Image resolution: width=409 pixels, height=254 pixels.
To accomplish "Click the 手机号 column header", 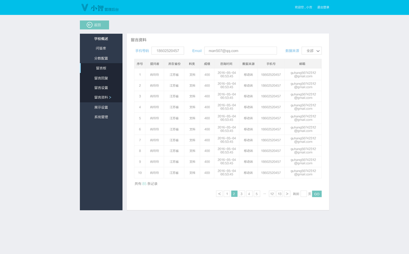I will pos(271,63).
